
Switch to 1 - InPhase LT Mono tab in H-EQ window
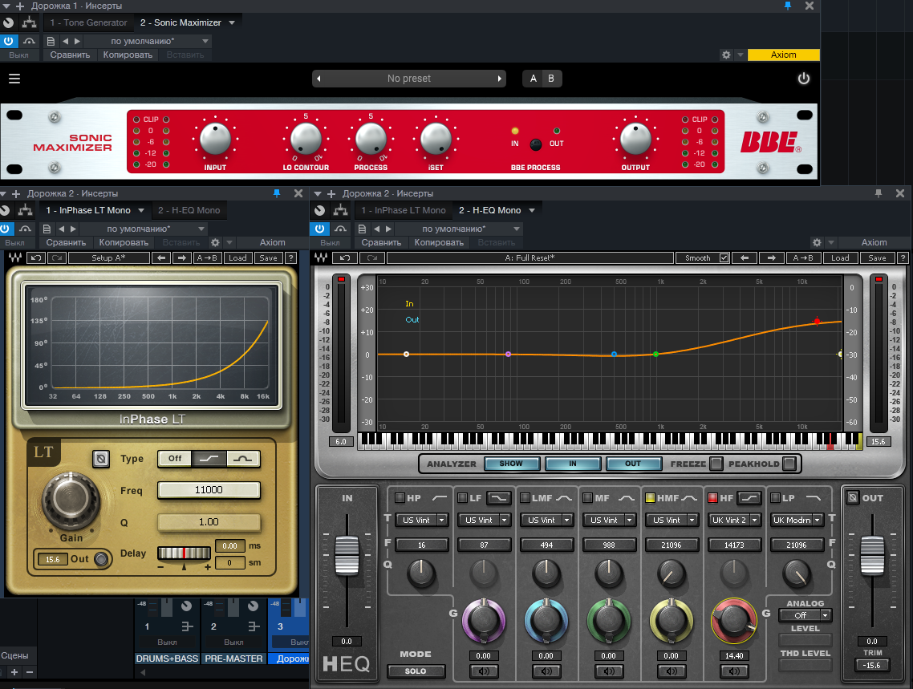pyautogui.click(x=404, y=211)
